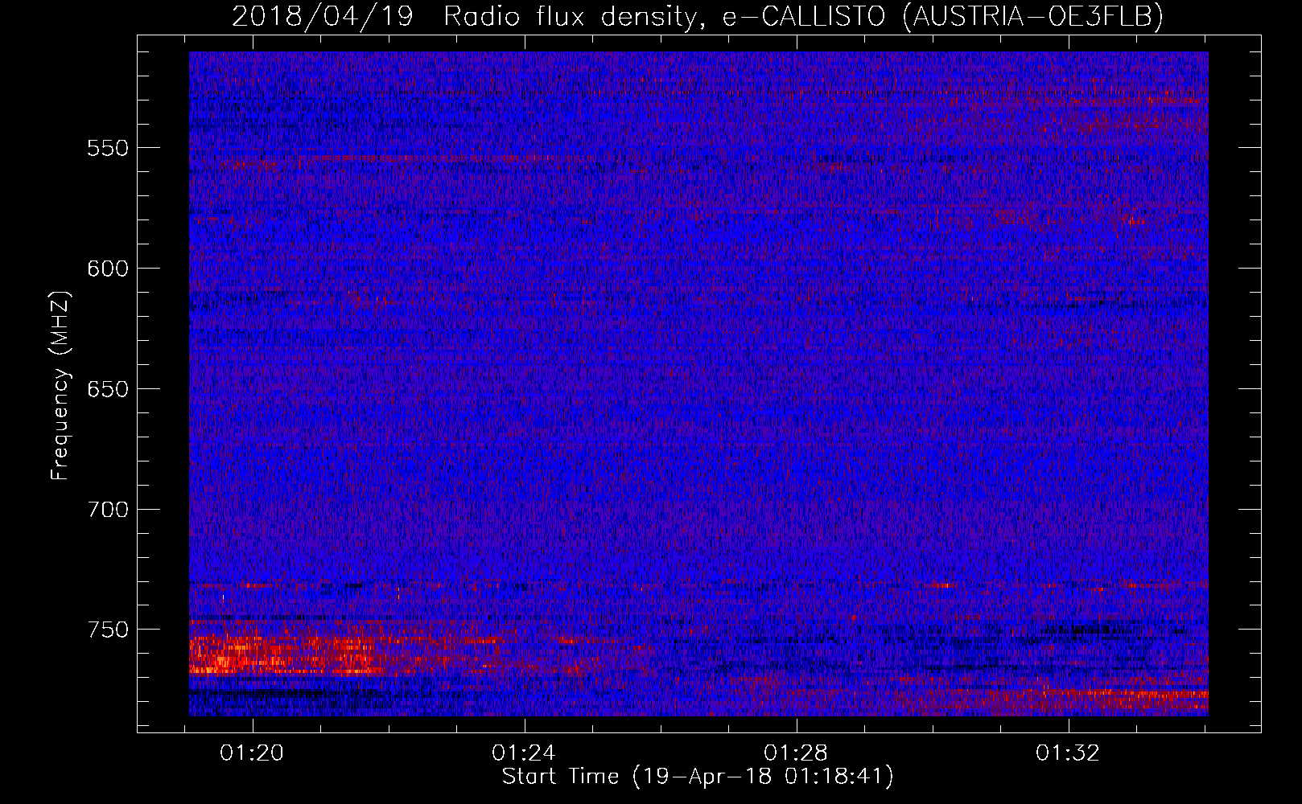The width and height of the screenshot is (1302, 804).
Task: Click the 600 frequency tick label
Action: coord(108,269)
